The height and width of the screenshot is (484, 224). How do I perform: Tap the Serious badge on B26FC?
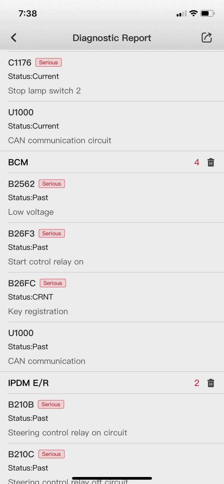point(53,283)
